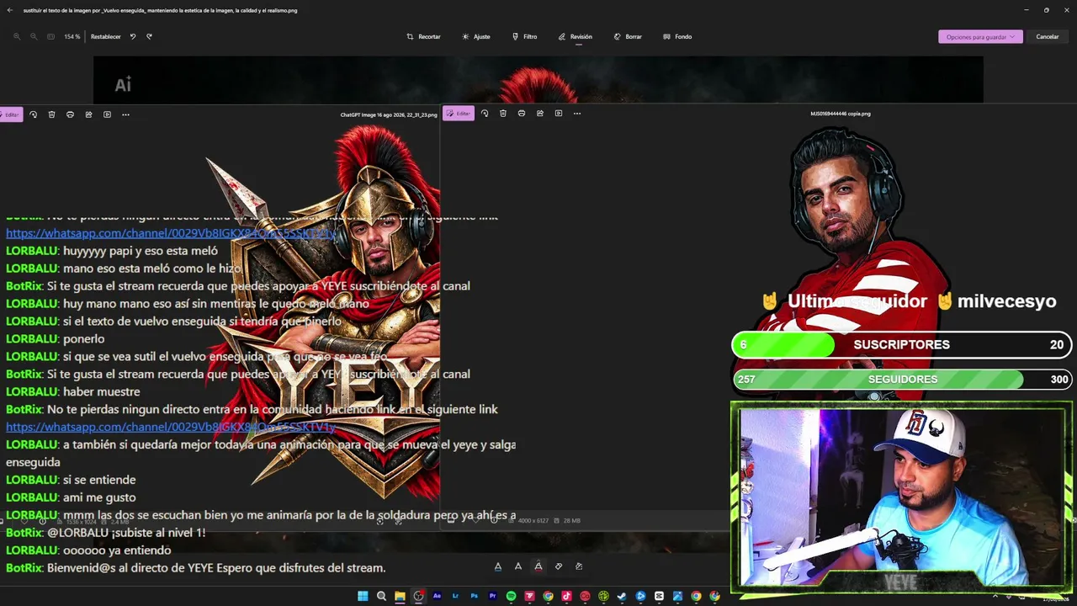Click the Cancelar button
This screenshot has height=606, width=1077.
(x=1048, y=37)
